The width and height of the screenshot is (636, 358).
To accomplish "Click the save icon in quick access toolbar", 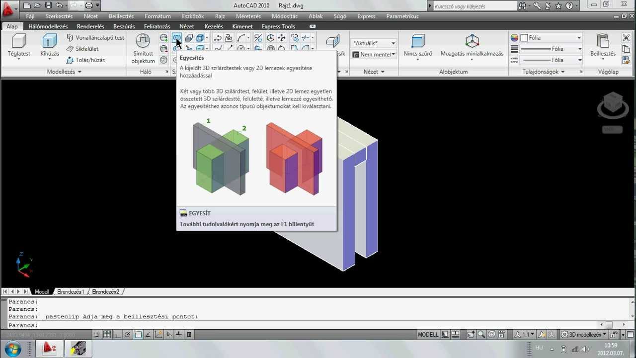I will (x=48, y=5).
